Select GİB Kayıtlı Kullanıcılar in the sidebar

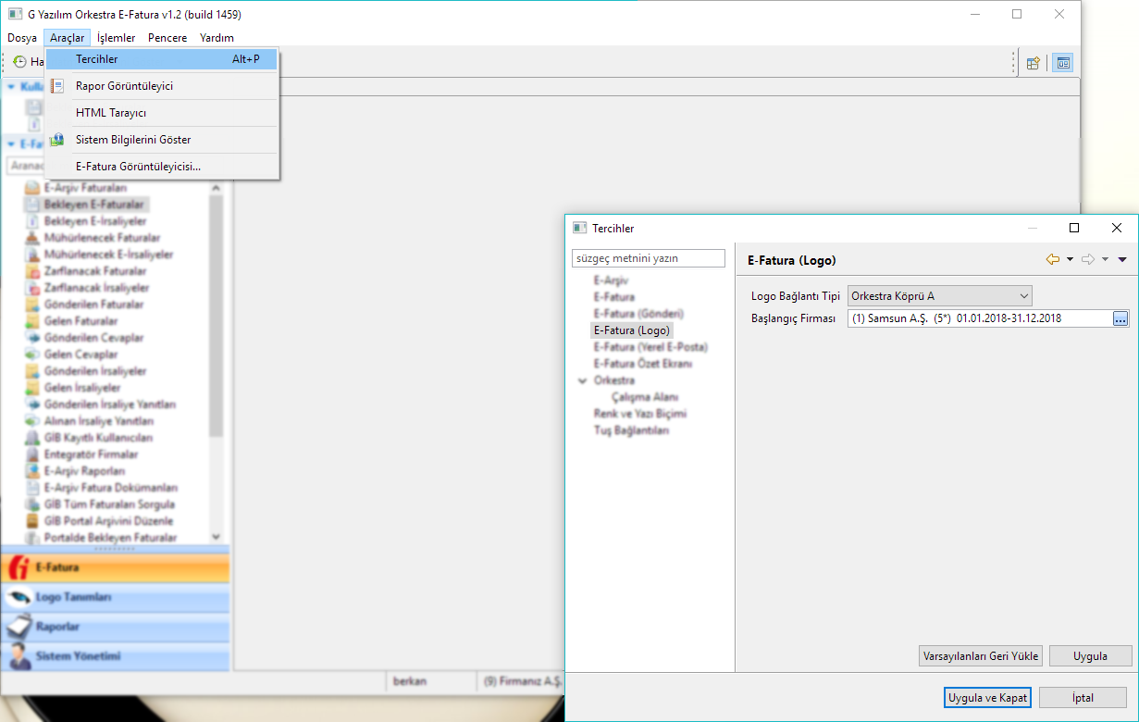[98, 438]
